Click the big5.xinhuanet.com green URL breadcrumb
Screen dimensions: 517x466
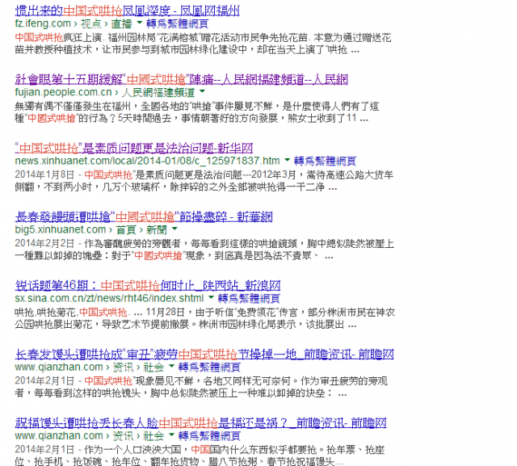pyautogui.click(x=91, y=229)
